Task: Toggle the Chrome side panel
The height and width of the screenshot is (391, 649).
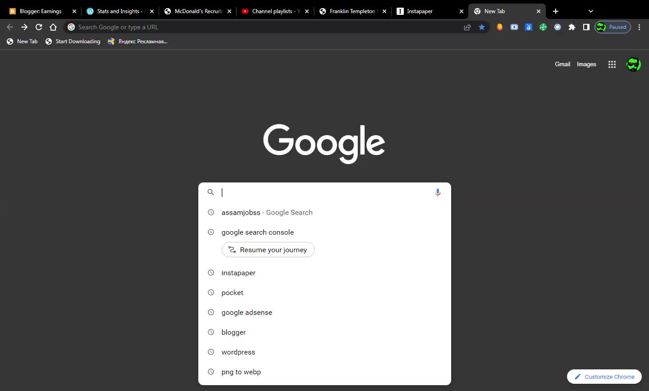Action: click(586, 27)
